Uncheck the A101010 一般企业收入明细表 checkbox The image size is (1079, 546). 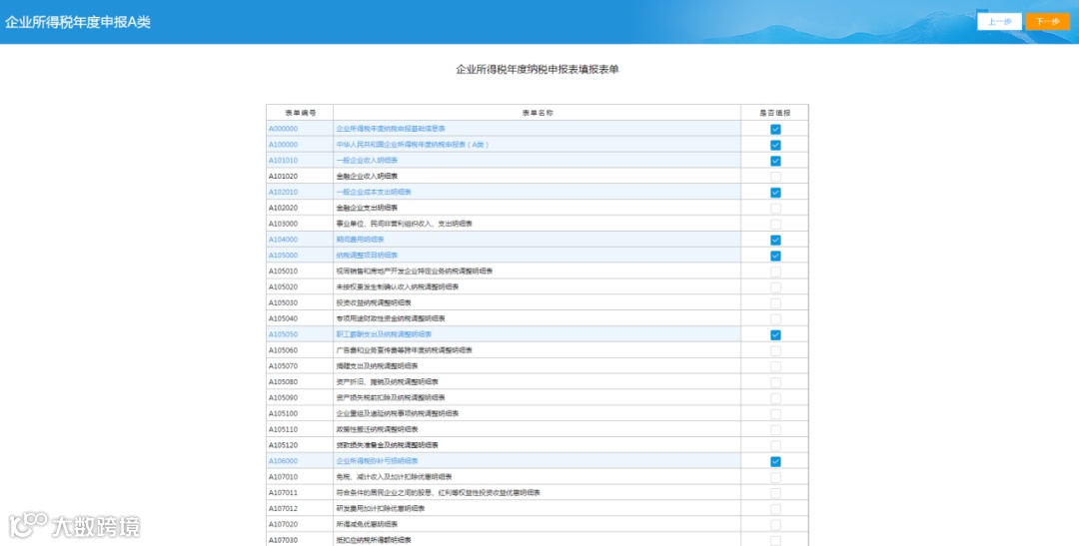pyautogui.click(x=775, y=161)
